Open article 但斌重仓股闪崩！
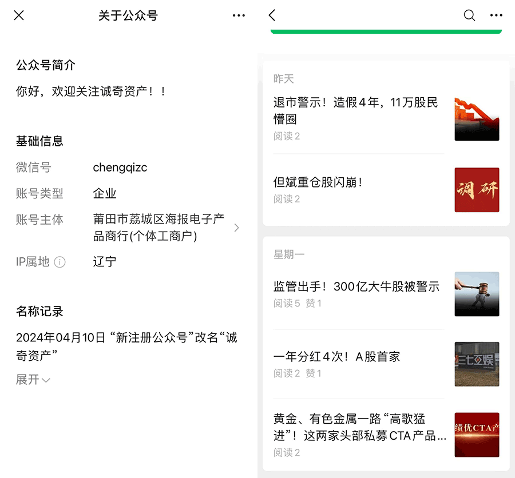Image resolution: width=515 pixels, height=478 pixels. (x=318, y=182)
